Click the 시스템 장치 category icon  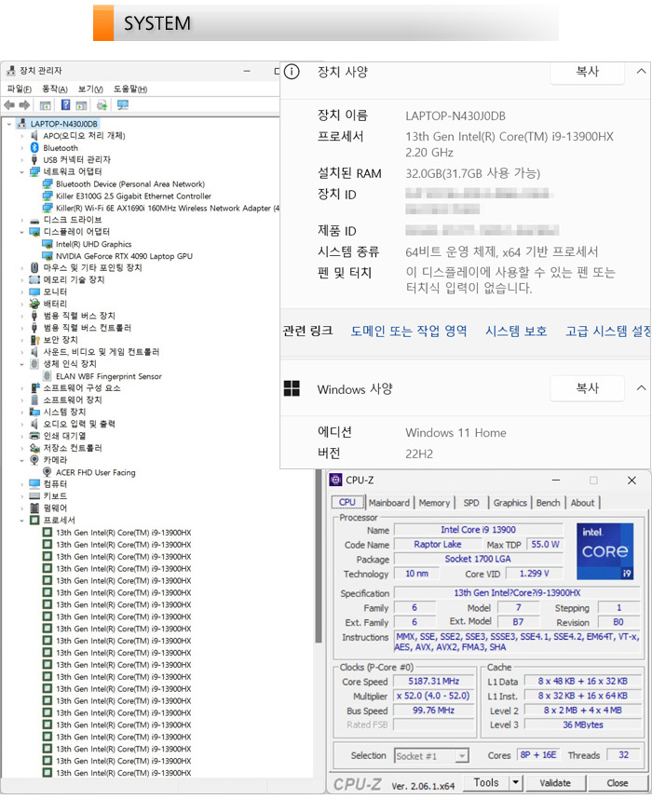coord(34,412)
